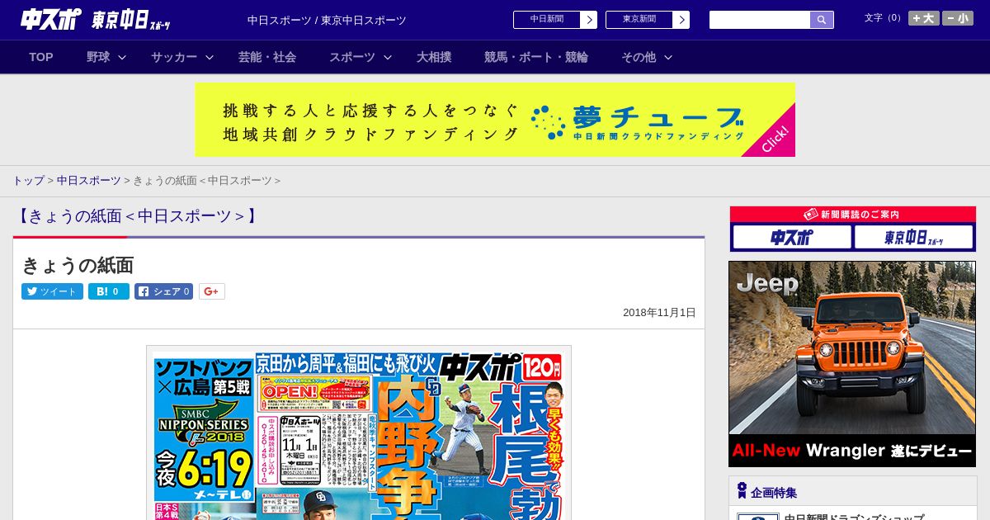Click the トップ breadcrumb link
The image size is (990, 520).
pos(28,181)
